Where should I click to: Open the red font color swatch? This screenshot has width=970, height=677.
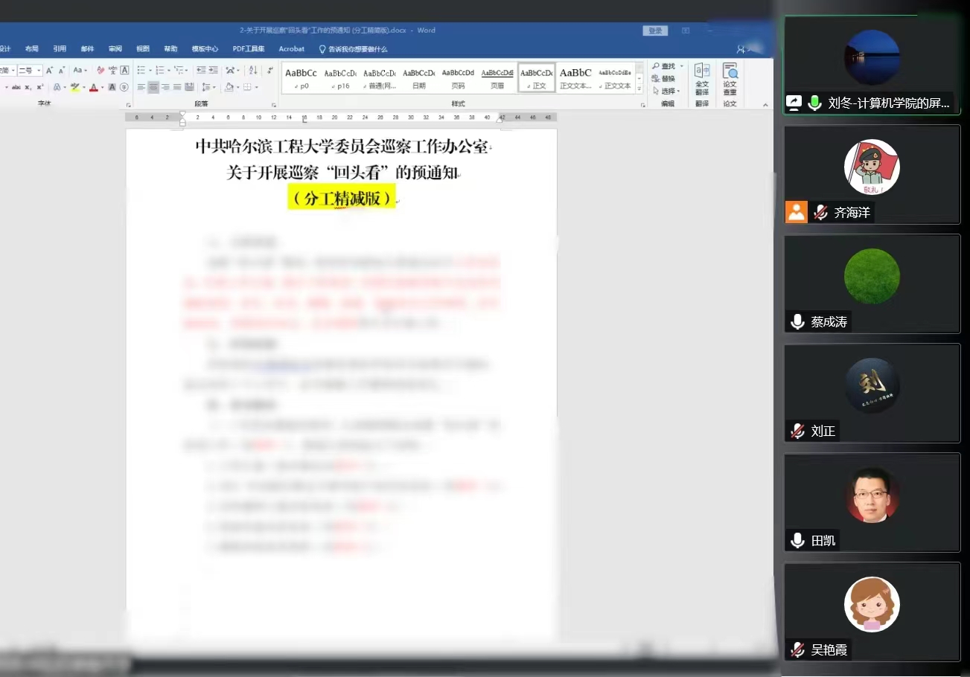point(94,87)
